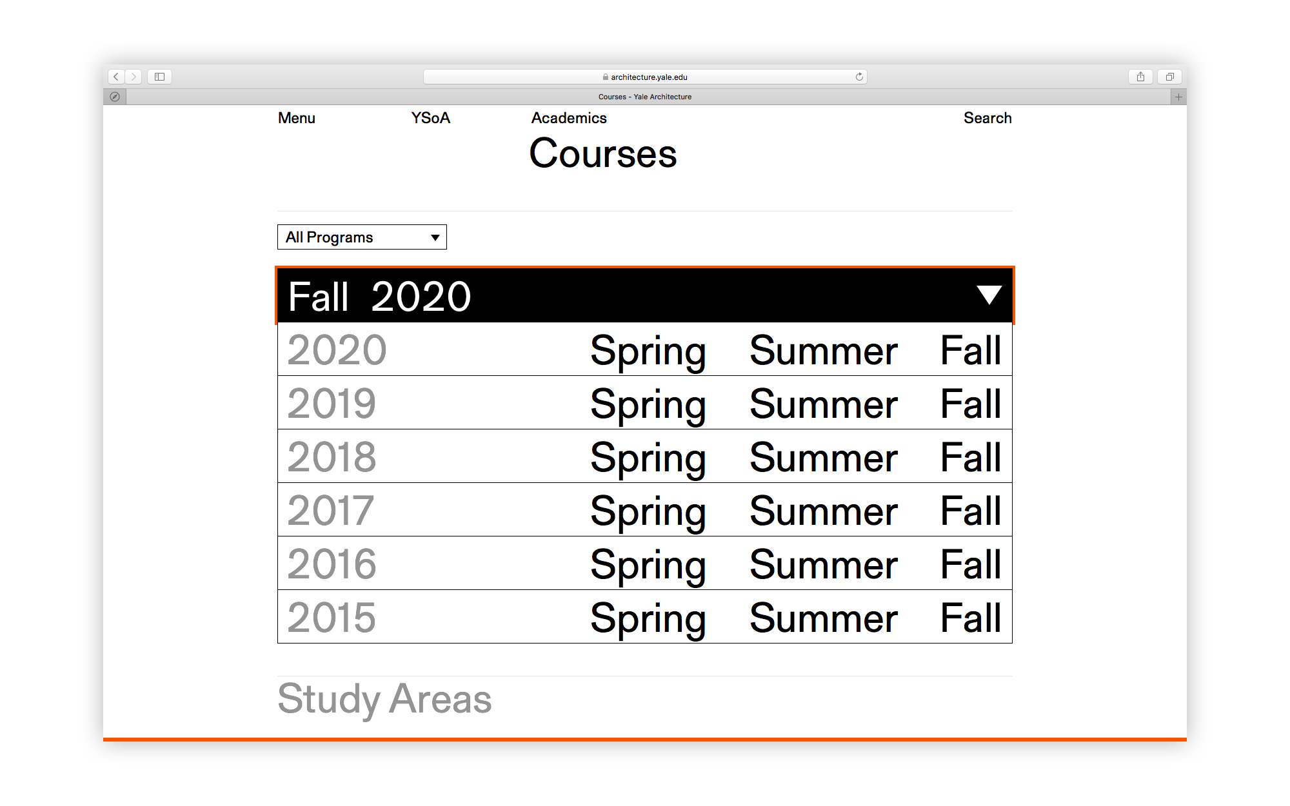Click the architecture.yale.edu address bar
Screen dimensions: 1290x806
point(645,77)
